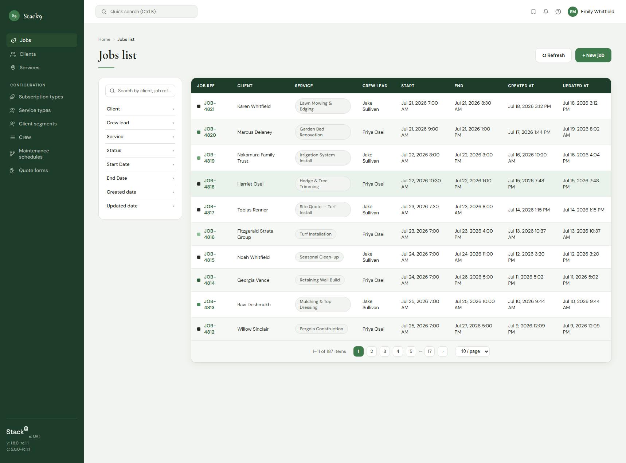
Task: Click the EM user avatar
Action: (573, 12)
